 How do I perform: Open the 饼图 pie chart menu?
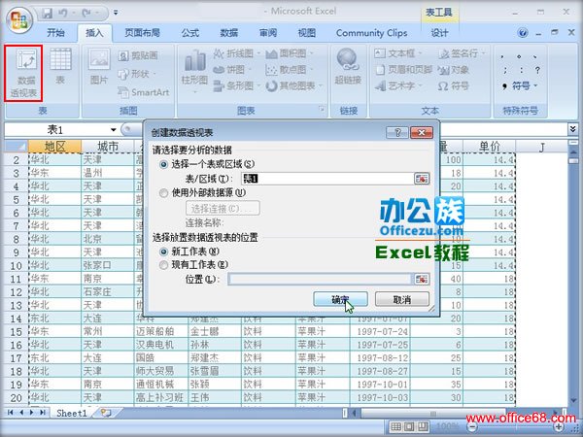coord(232,70)
